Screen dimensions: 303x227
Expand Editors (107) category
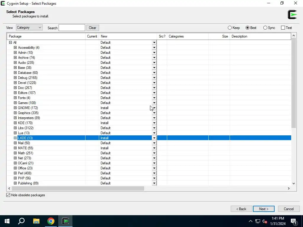15,93
